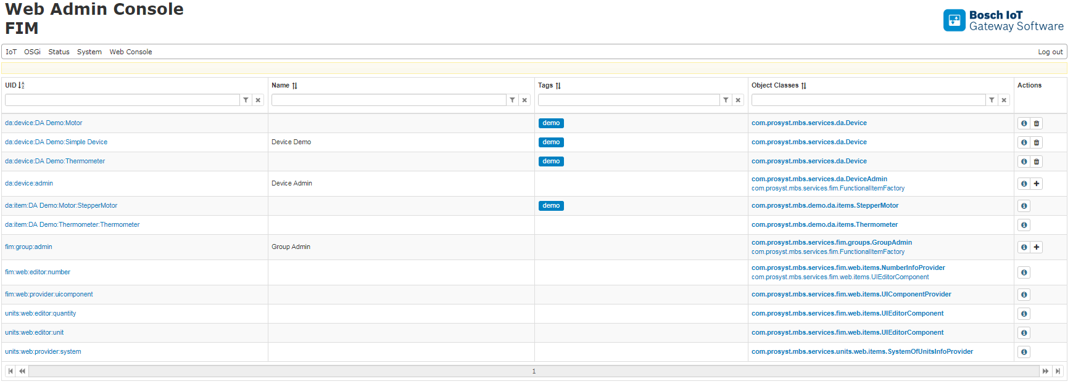Delete the DA Demo:Thermometer device
1073x384 pixels.
pos(1037,161)
